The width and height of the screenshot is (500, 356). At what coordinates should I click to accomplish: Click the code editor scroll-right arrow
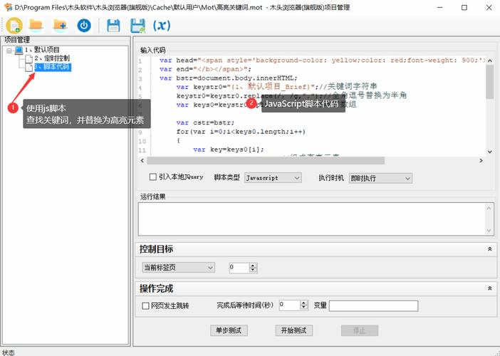click(x=481, y=160)
